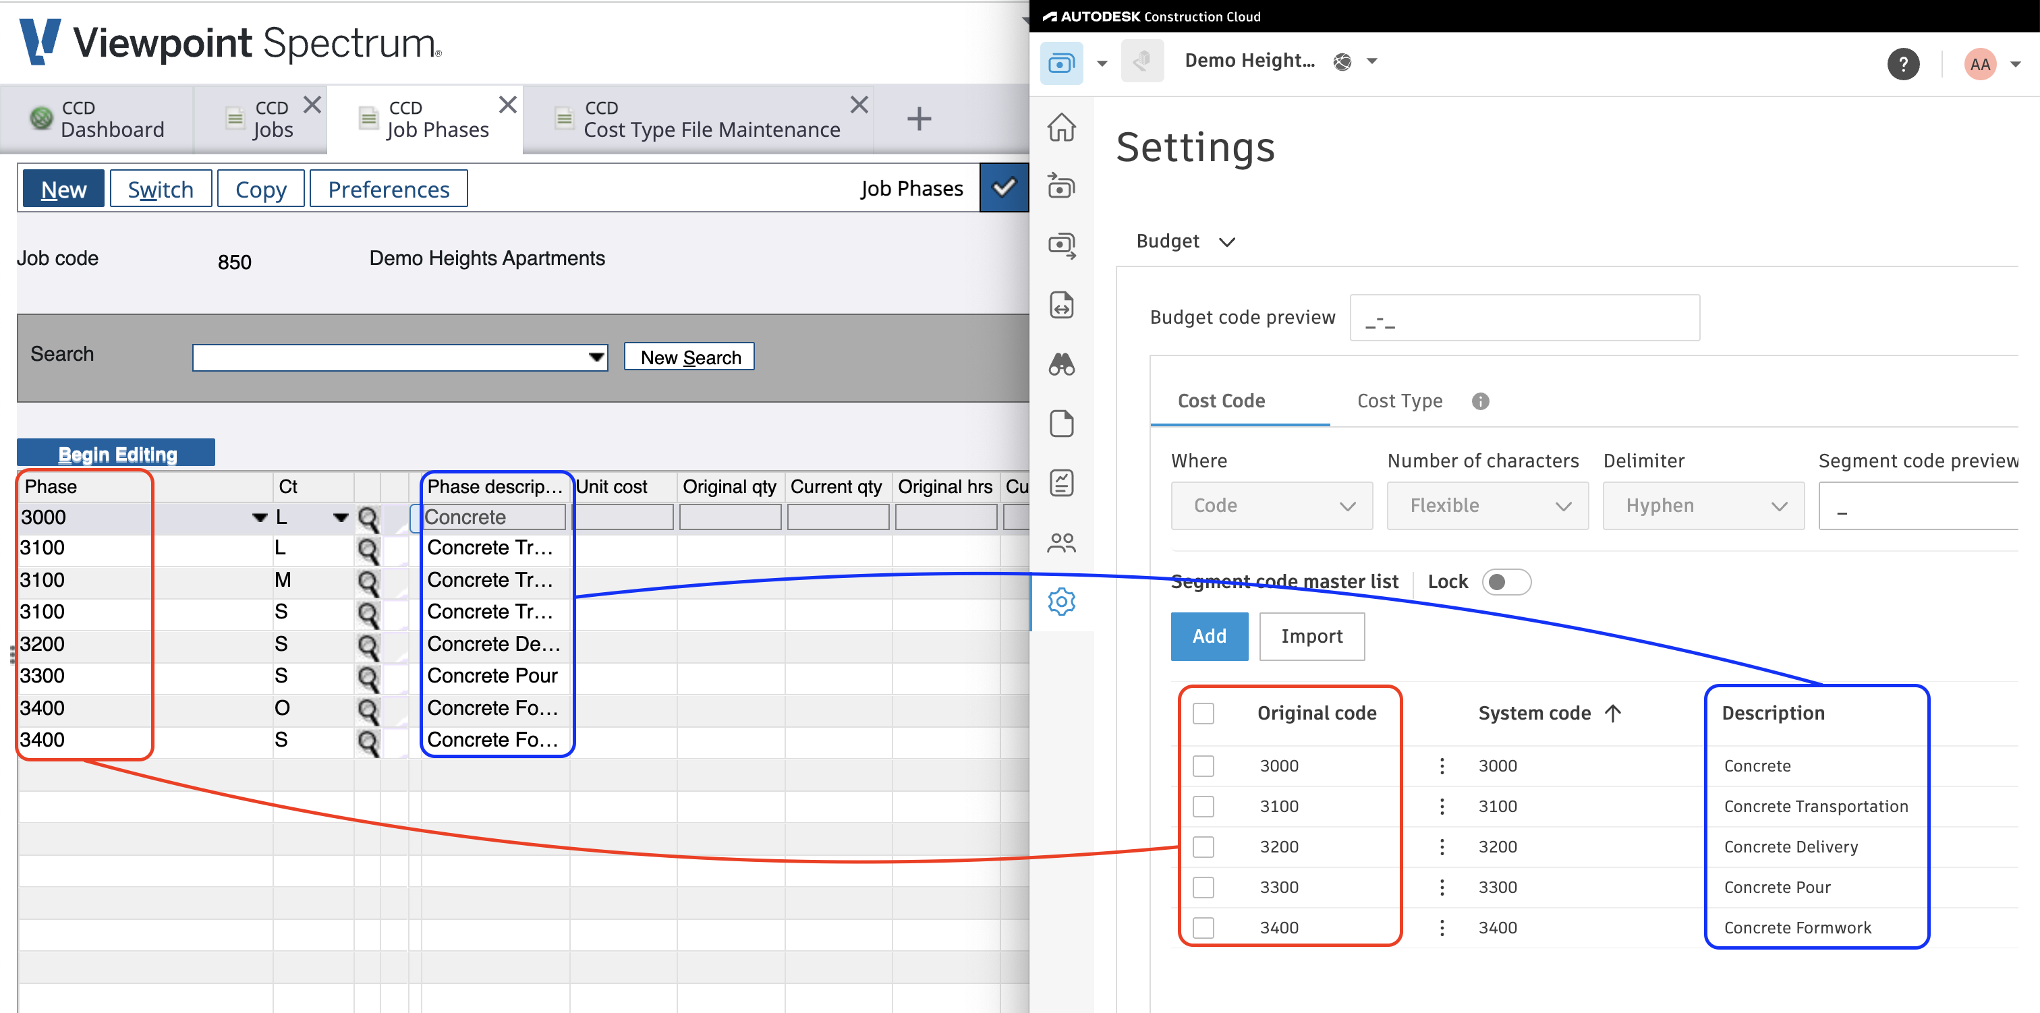Image resolution: width=2040 pixels, height=1013 pixels.
Task: Check the checkbox for code 3000
Action: coord(1203,766)
